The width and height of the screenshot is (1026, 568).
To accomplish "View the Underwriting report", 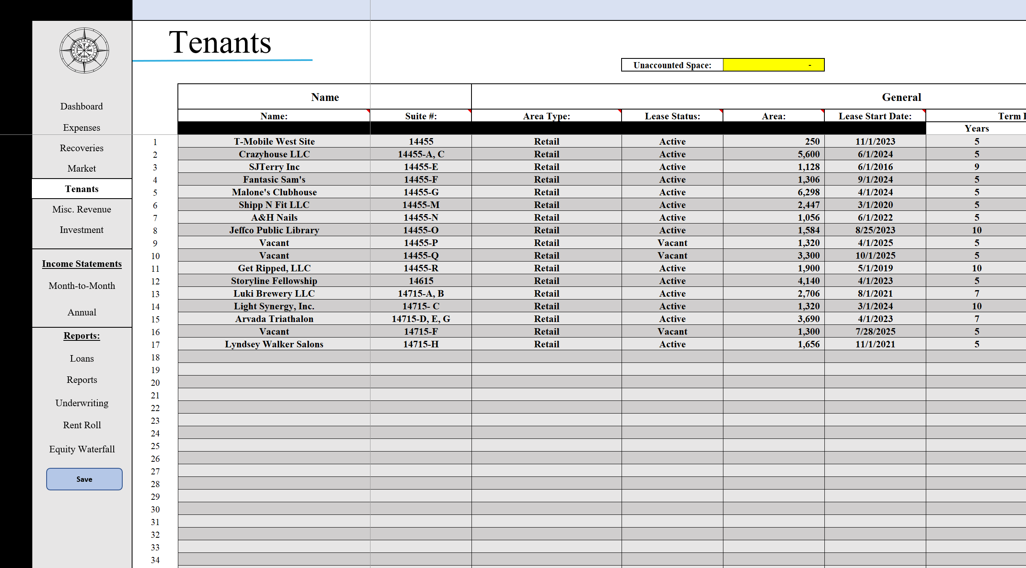I will click(x=82, y=403).
